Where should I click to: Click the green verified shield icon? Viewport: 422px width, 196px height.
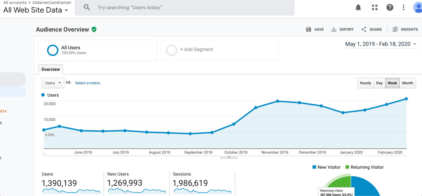click(x=94, y=30)
